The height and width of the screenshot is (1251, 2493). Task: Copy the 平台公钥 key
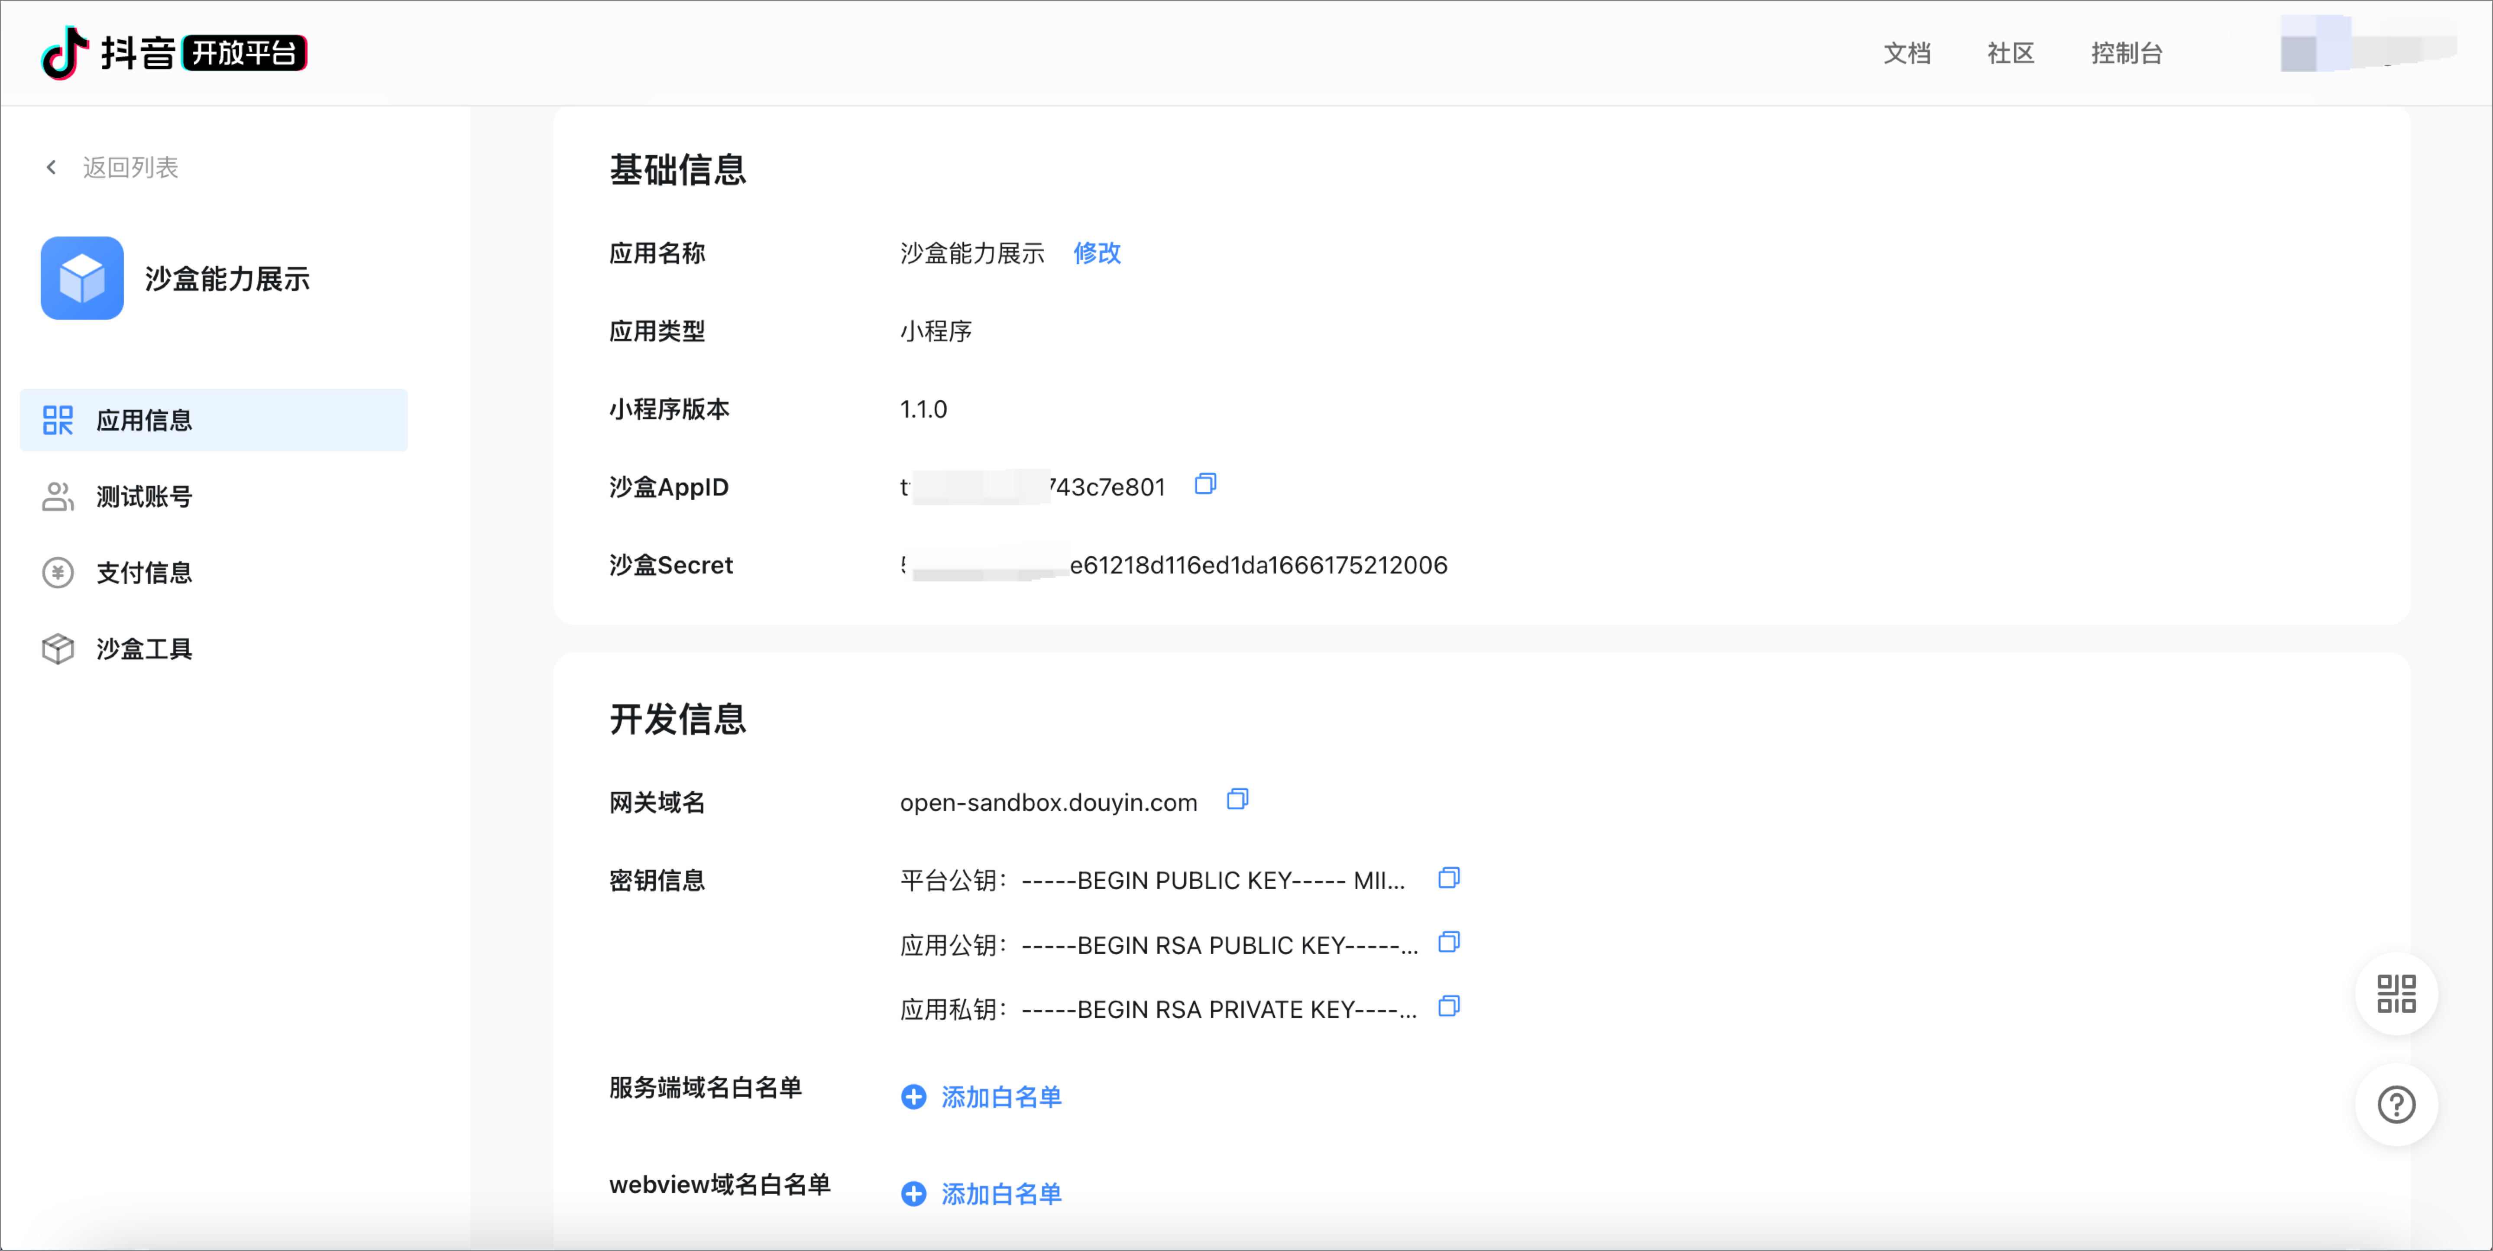pos(1448,878)
